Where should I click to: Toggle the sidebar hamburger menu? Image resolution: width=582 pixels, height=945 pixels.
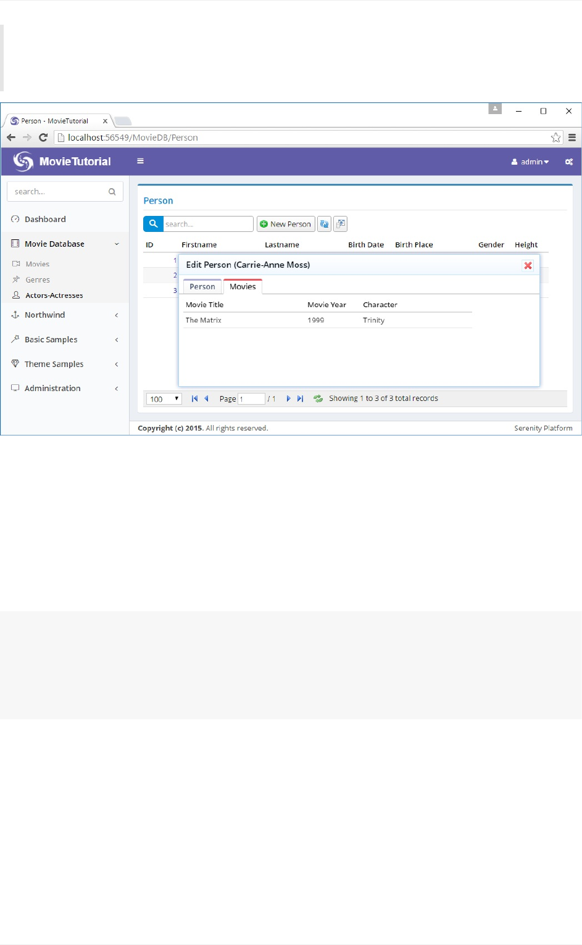(140, 161)
